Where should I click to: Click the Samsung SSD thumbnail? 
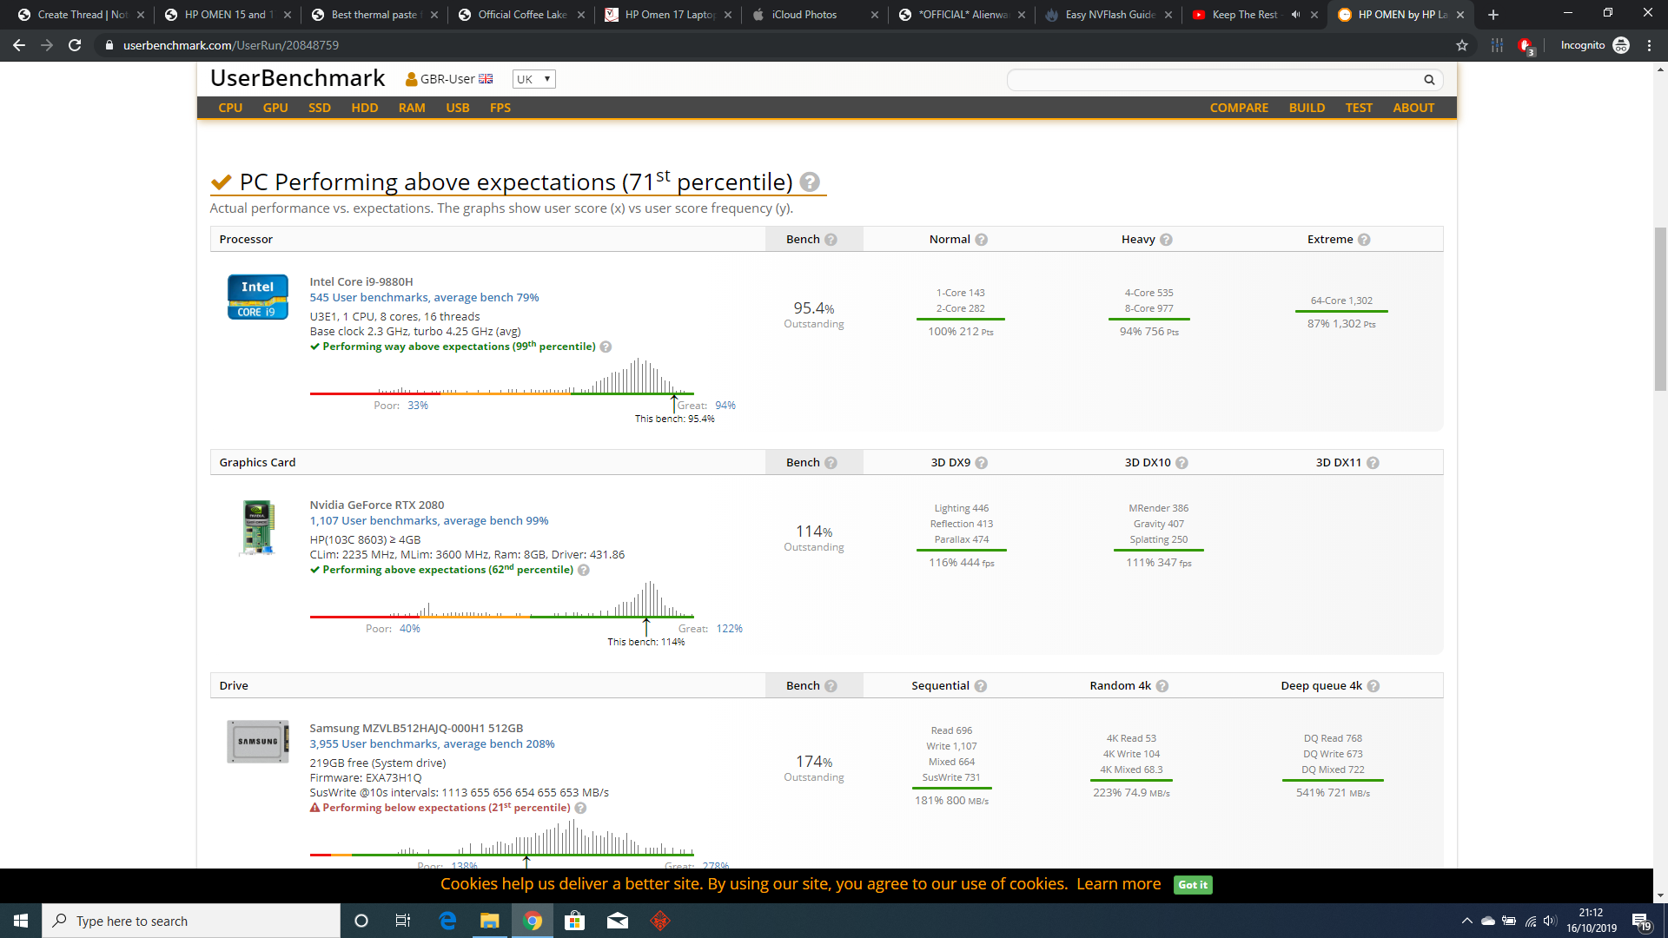click(x=258, y=742)
